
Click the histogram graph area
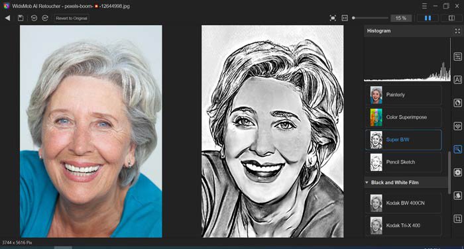408,59
